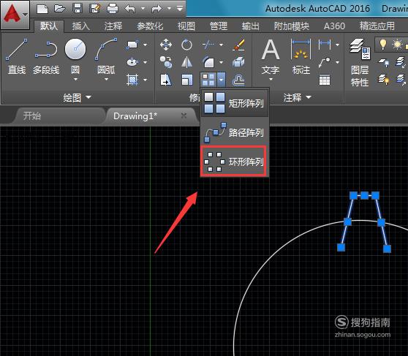Click the Fillet tool icon
The height and width of the screenshot is (356, 408).
[x=208, y=62]
